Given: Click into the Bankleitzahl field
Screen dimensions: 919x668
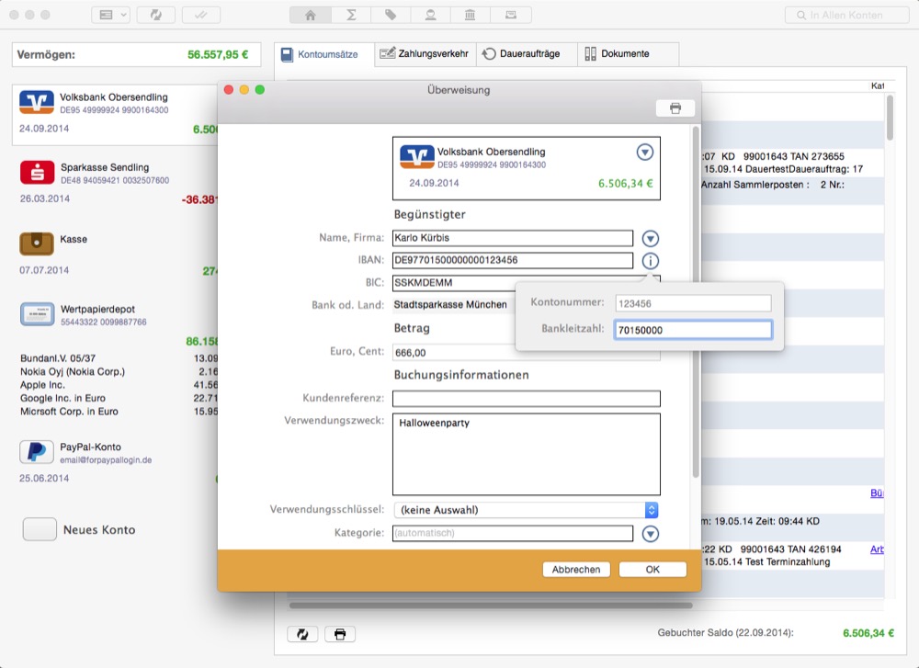Looking at the screenshot, I should [693, 330].
